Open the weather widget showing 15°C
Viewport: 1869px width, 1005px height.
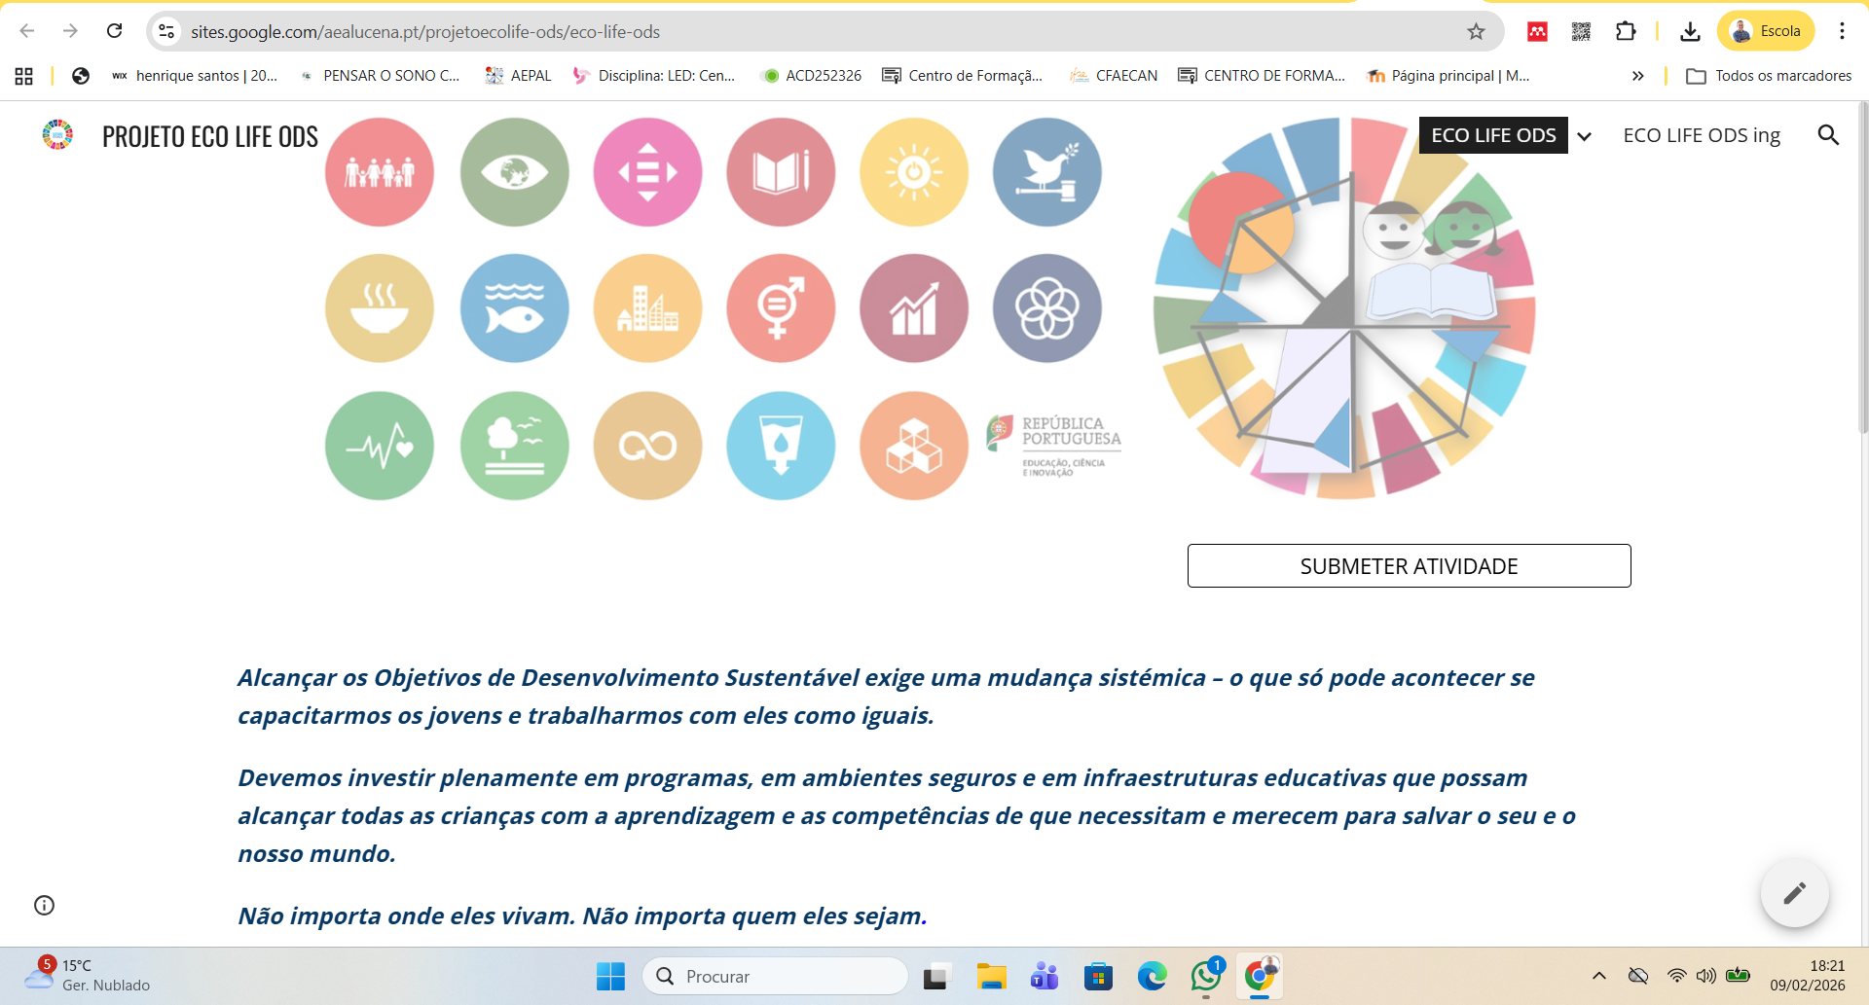(88, 975)
